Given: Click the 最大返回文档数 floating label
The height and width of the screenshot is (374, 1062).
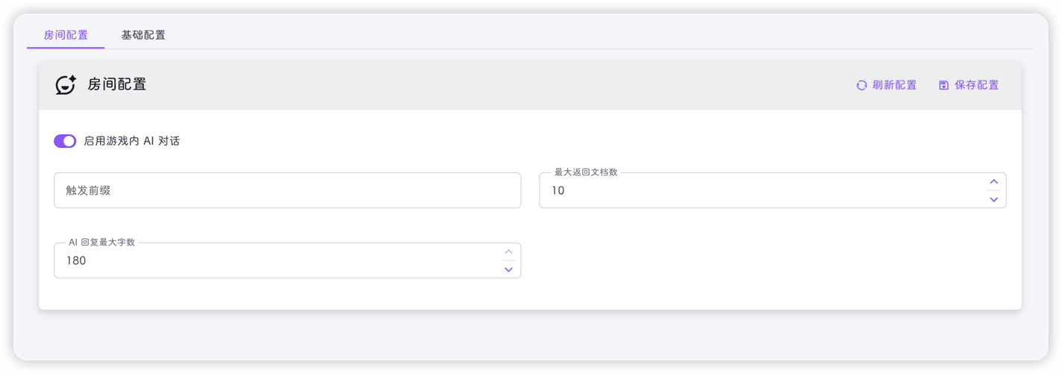Looking at the screenshot, I should point(586,172).
